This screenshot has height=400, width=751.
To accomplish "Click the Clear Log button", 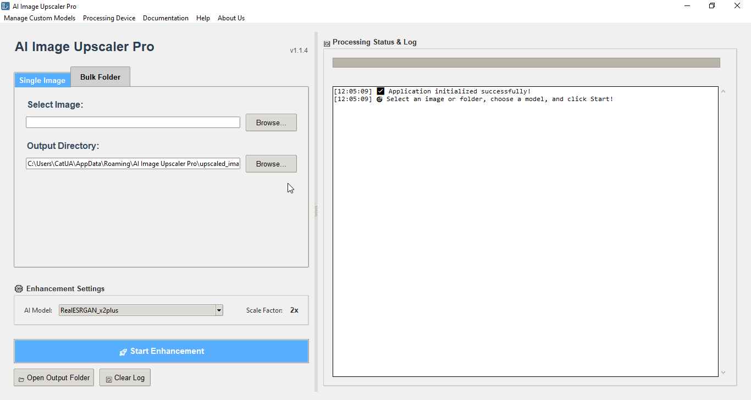I will (125, 377).
